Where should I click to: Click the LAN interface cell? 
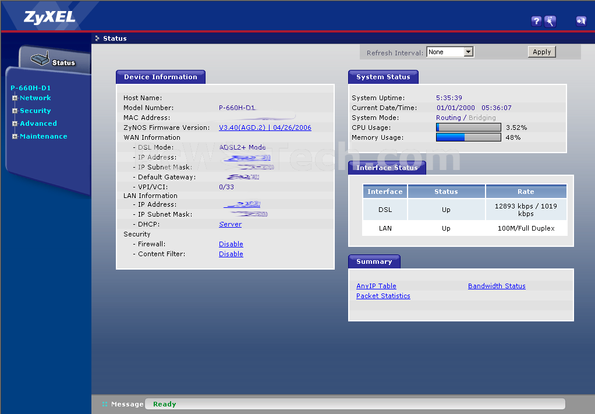click(x=385, y=228)
